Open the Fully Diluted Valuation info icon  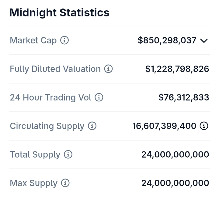pos(108,69)
